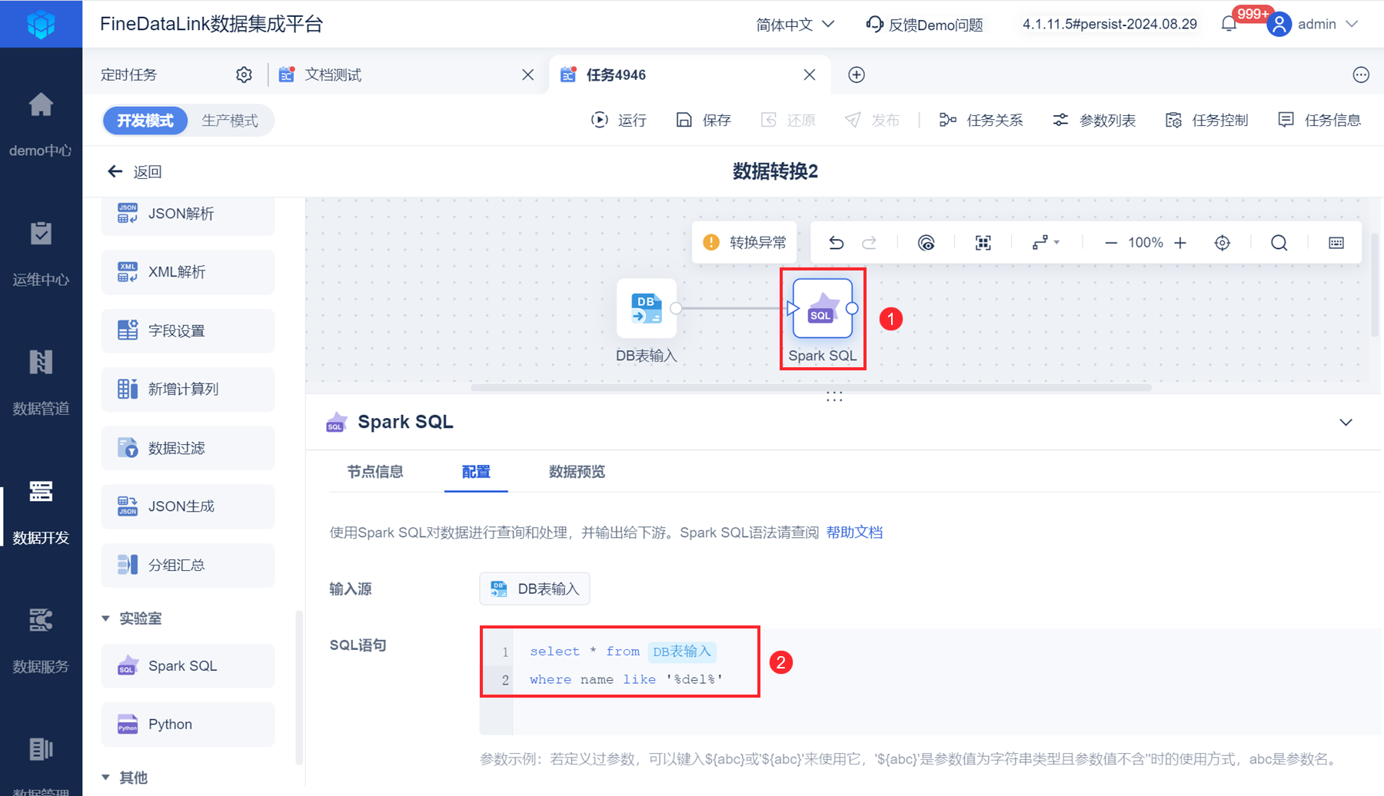
Task: Open the admin account dropdown
Action: pyautogui.click(x=1329, y=25)
